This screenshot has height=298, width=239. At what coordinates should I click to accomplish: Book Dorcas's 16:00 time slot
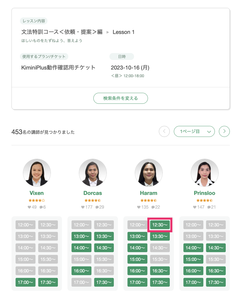(x=81, y=271)
